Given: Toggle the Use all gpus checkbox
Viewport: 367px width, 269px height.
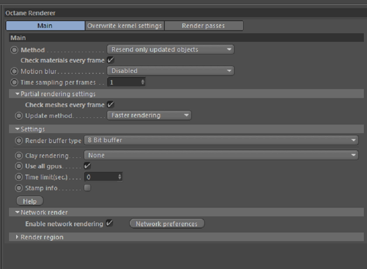Looking at the screenshot, I should pos(87,166).
